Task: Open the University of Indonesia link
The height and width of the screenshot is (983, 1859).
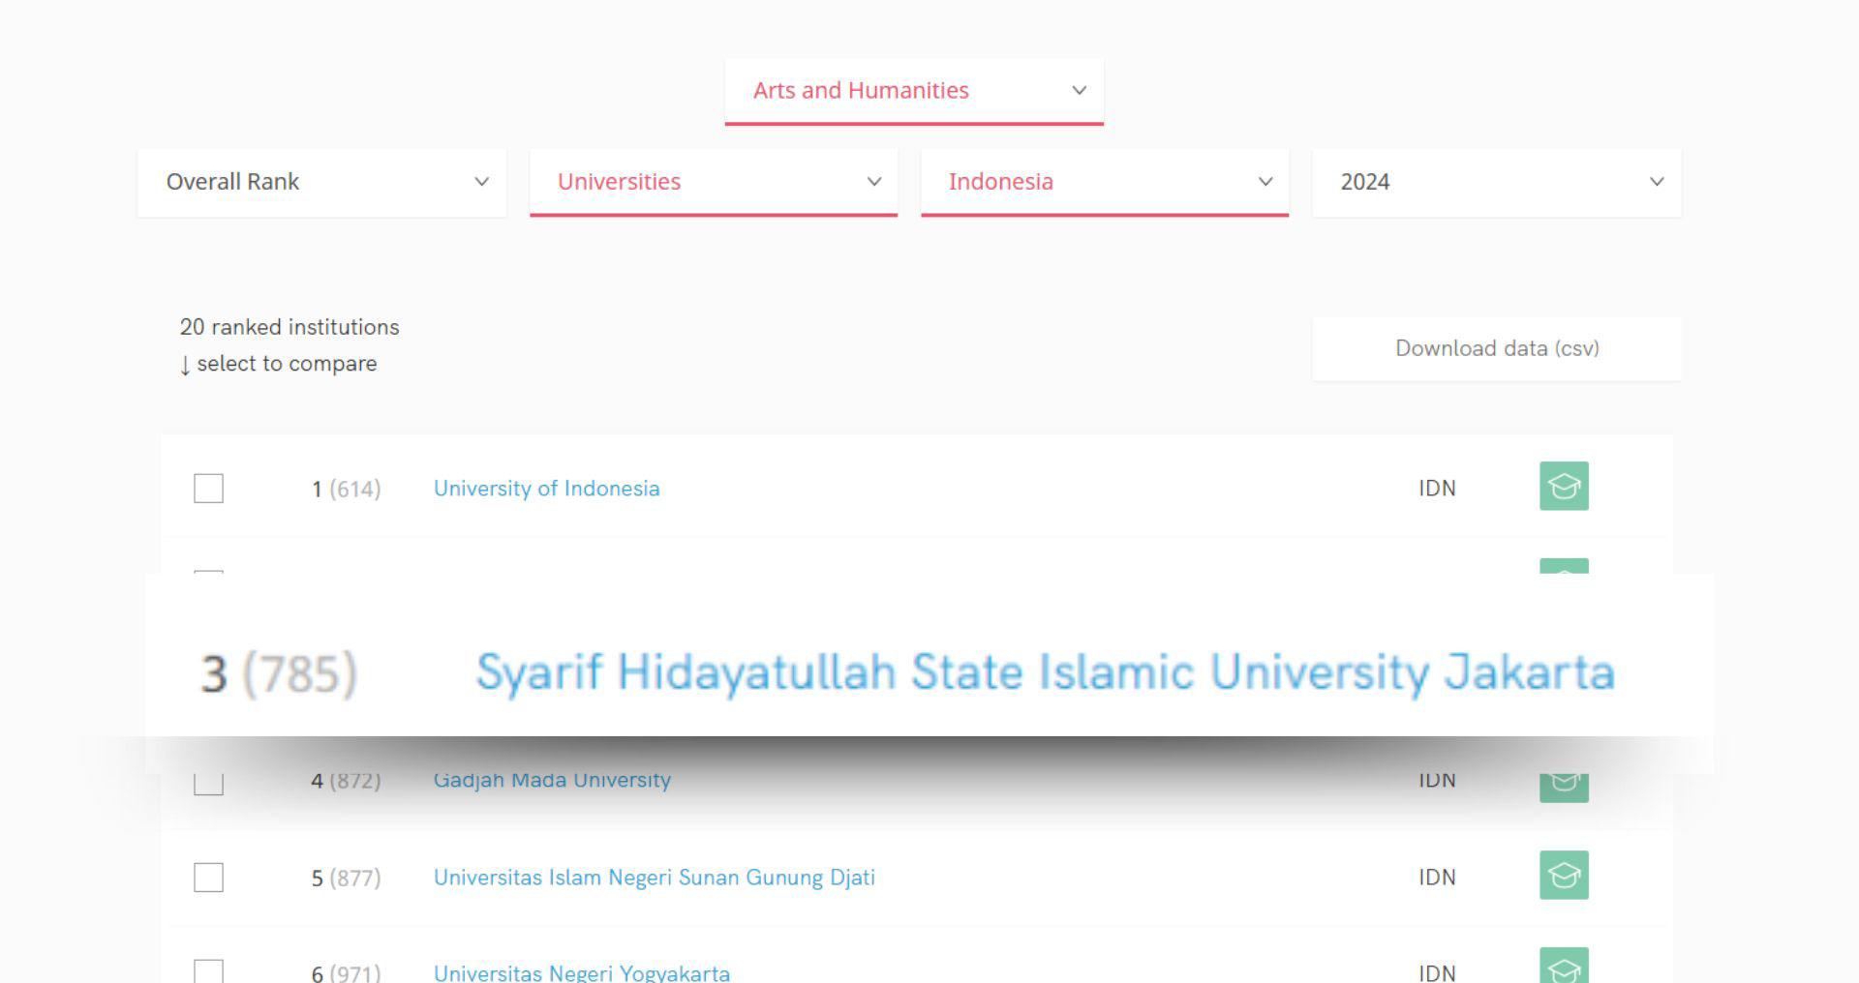Action: coord(546,489)
